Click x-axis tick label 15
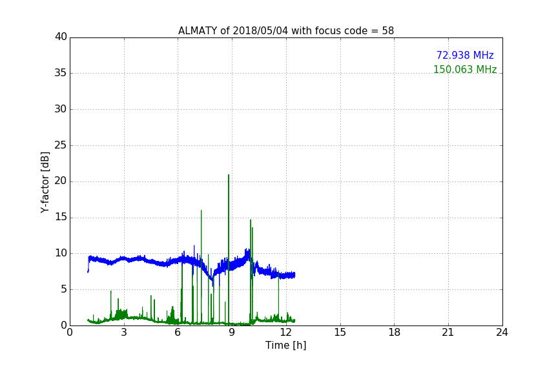 (340, 333)
